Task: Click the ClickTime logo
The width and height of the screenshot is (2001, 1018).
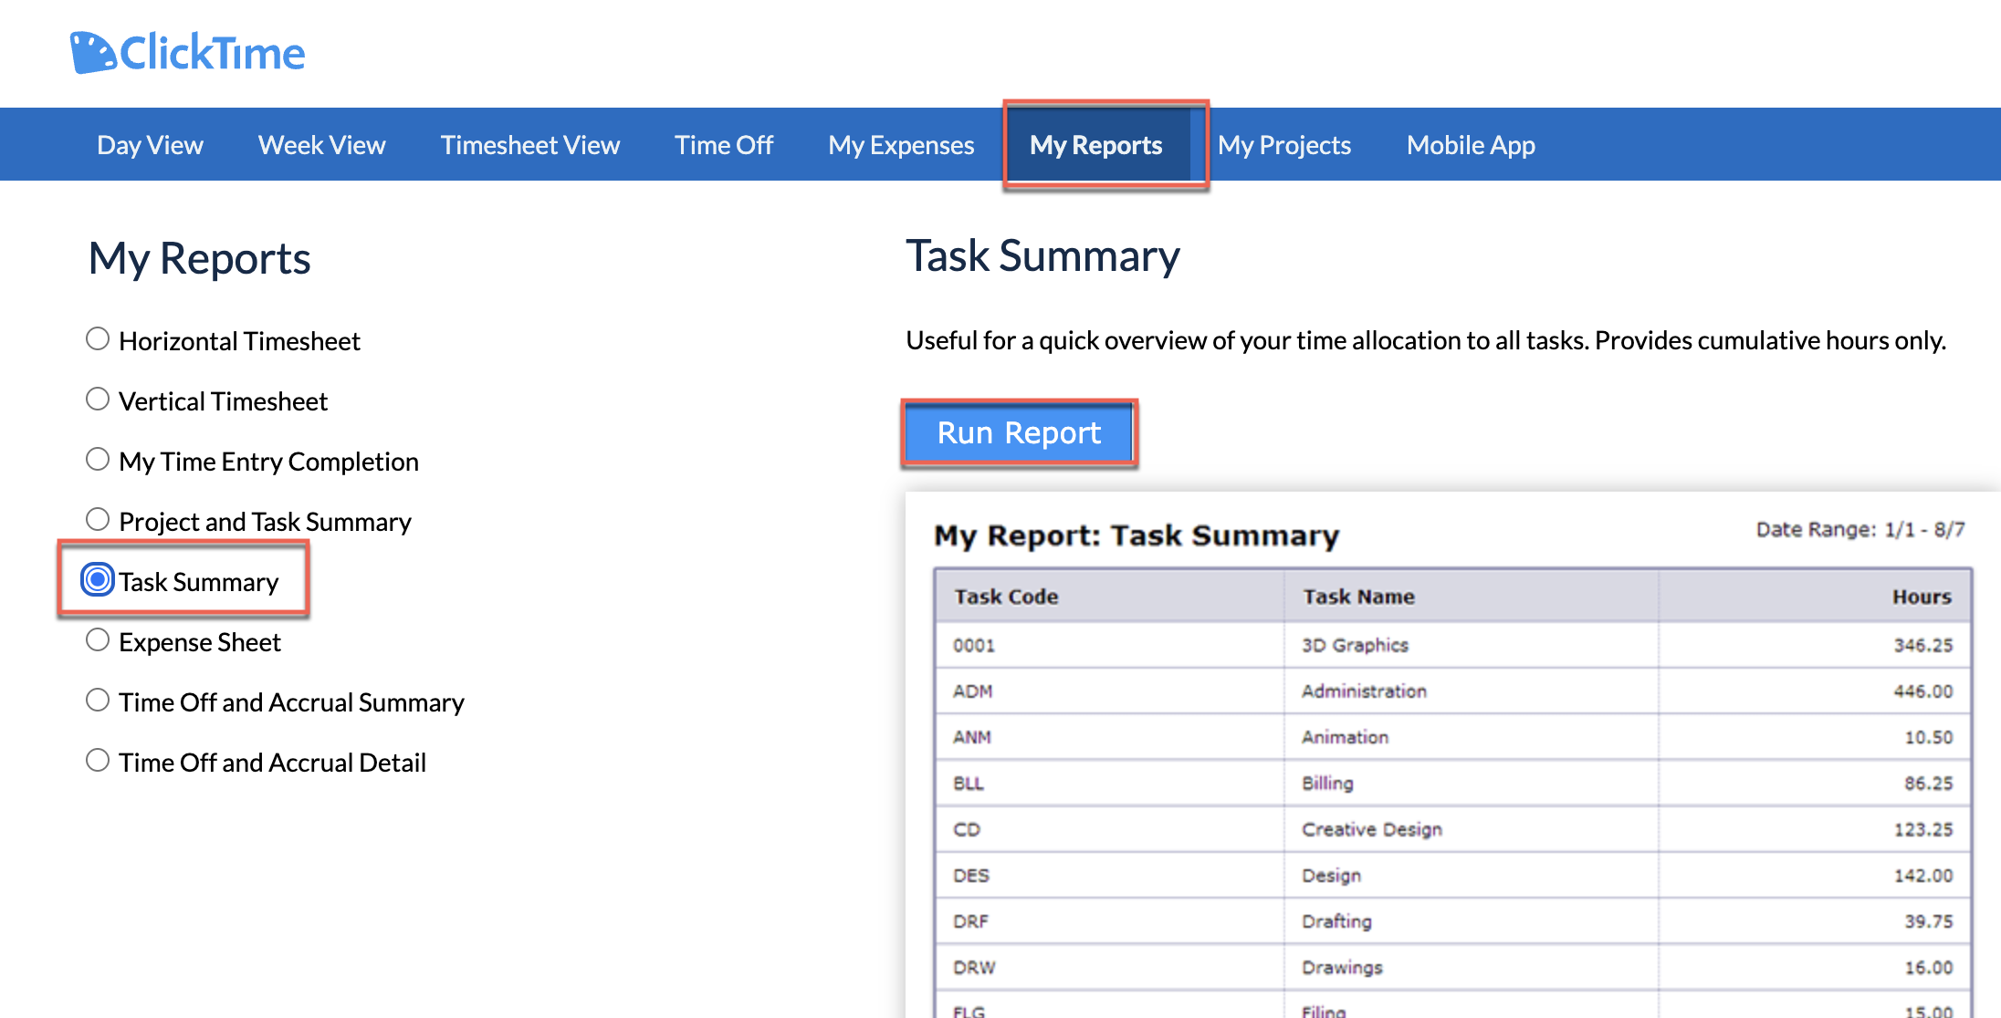Action: pos(187,52)
